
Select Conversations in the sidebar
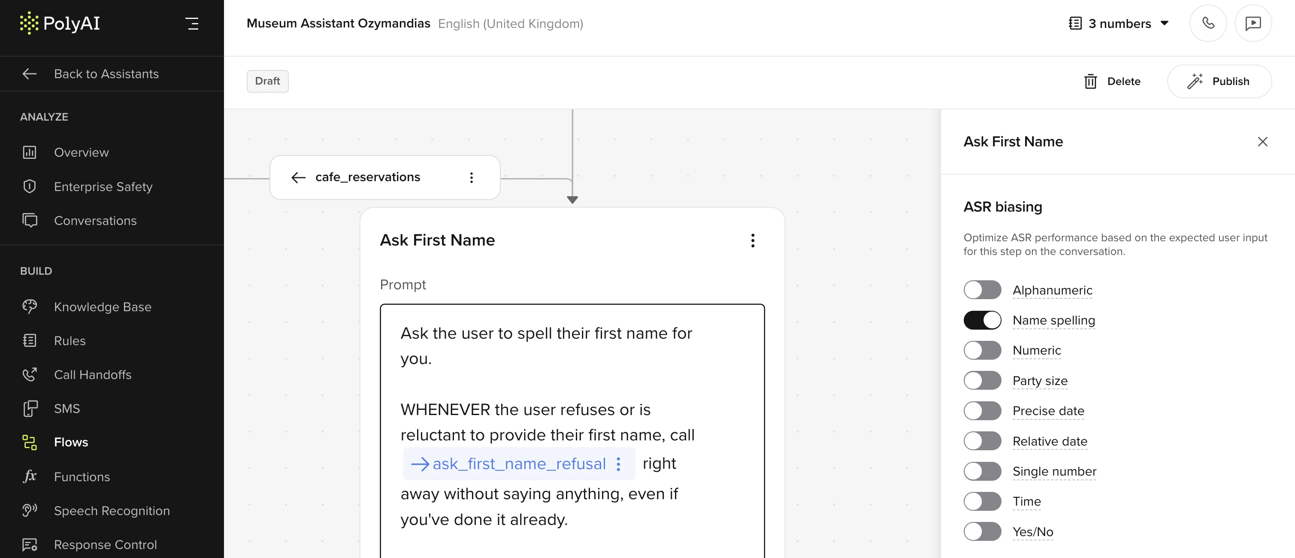click(95, 221)
